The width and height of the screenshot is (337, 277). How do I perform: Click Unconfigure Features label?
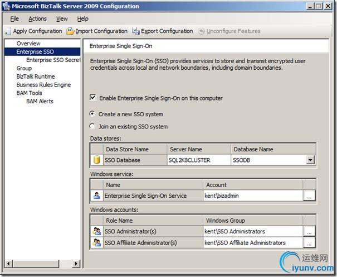[x=233, y=31]
